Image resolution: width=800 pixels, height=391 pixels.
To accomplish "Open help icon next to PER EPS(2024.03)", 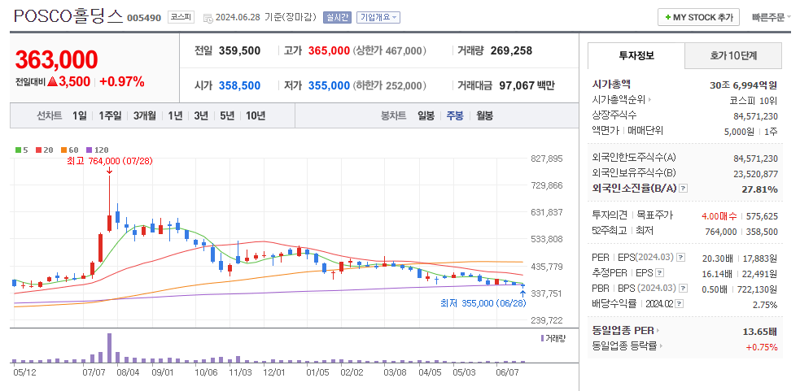I will (680, 257).
